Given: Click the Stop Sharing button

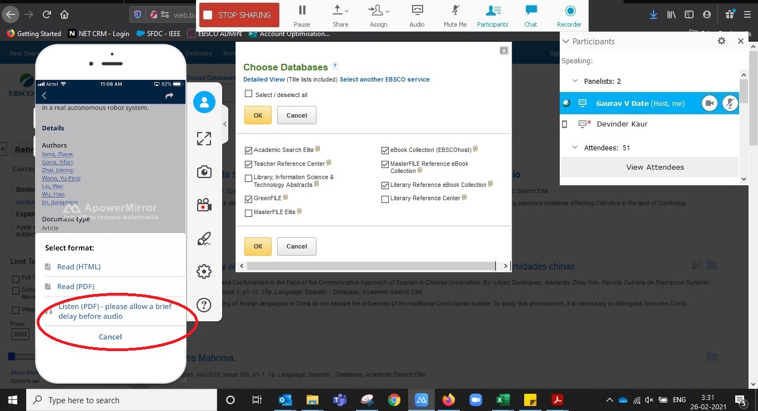Looking at the screenshot, I should click(x=239, y=15).
